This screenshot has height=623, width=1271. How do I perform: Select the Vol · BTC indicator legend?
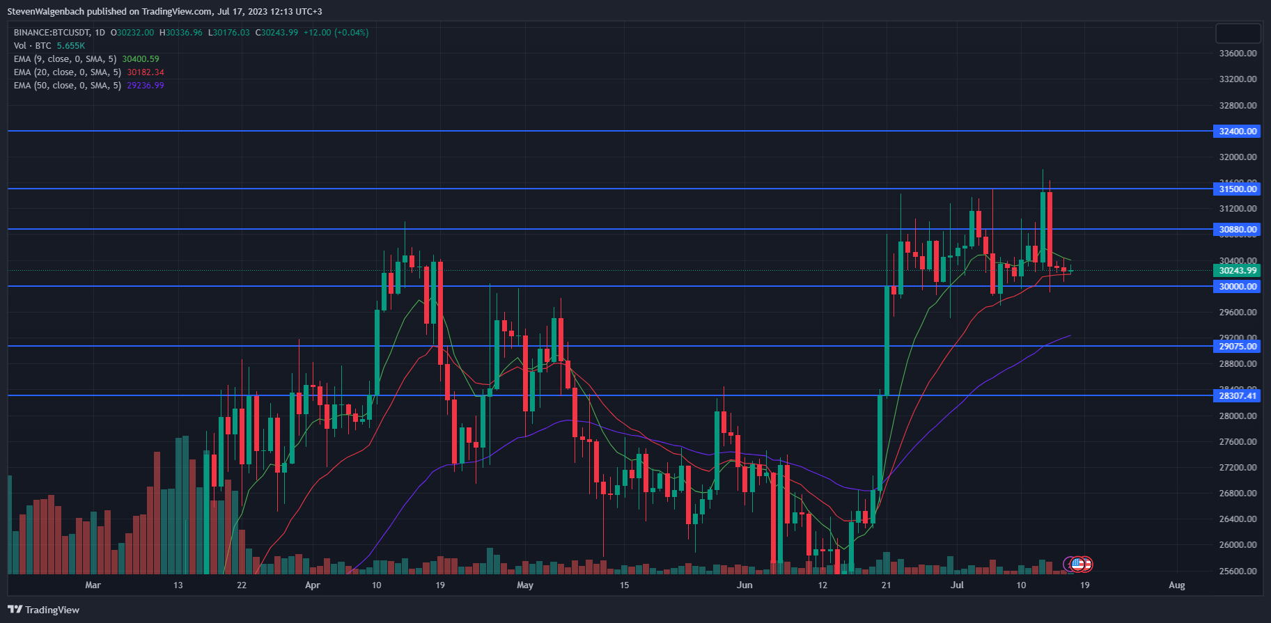click(x=33, y=46)
